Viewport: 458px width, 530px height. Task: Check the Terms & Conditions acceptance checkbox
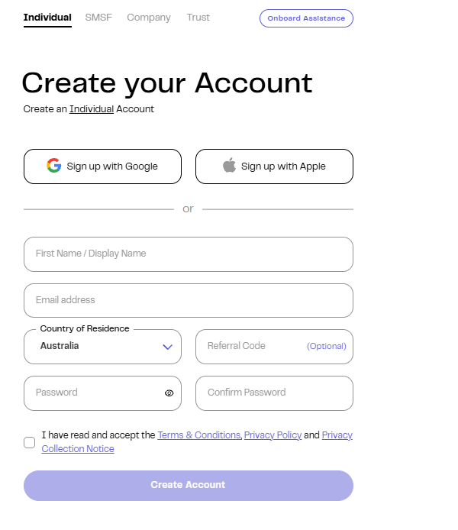coord(30,442)
